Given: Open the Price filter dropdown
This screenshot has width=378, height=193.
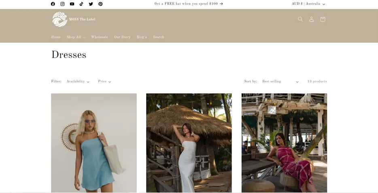Looking at the screenshot, I should [x=104, y=82].
